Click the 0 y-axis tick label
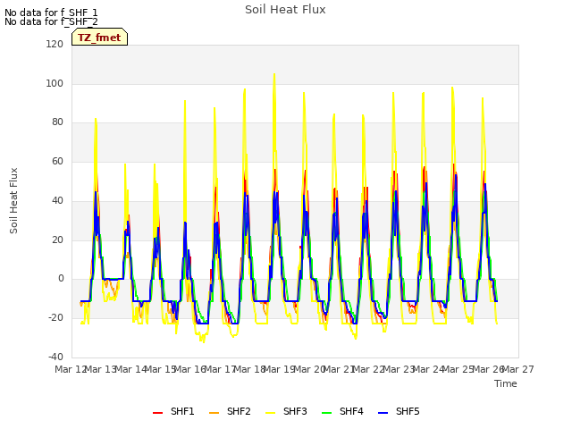Screen dimensions: 572x429 [x=61, y=279]
